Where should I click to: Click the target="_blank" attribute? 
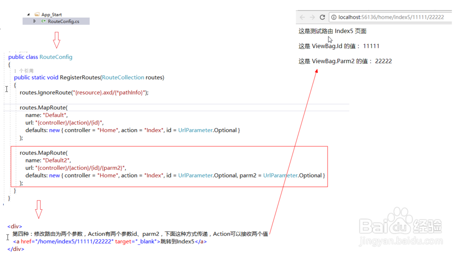136,242
